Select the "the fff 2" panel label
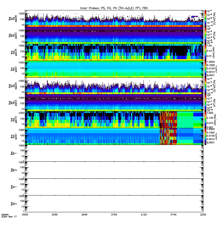This screenshot has width=217, height=231. click(14, 170)
